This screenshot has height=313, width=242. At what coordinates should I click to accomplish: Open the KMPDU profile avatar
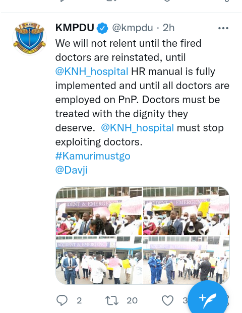tap(30, 38)
